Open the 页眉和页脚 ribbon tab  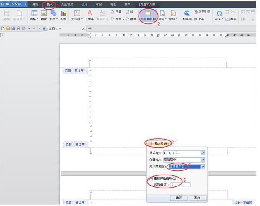click(x=147, y=5)
